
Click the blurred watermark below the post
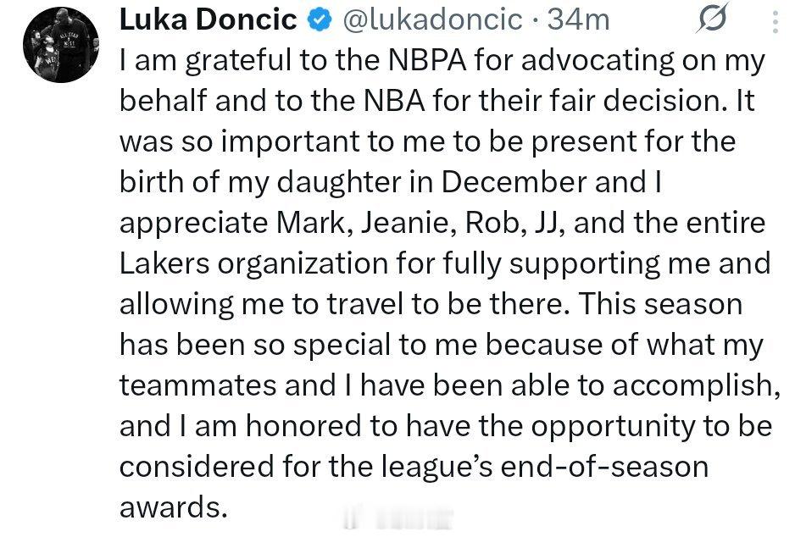click(x=397, y=518)
